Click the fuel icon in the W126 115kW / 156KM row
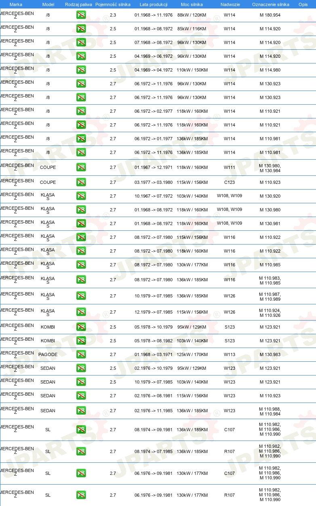The height and width of the screenshot is (506, 316). [81, 312]
